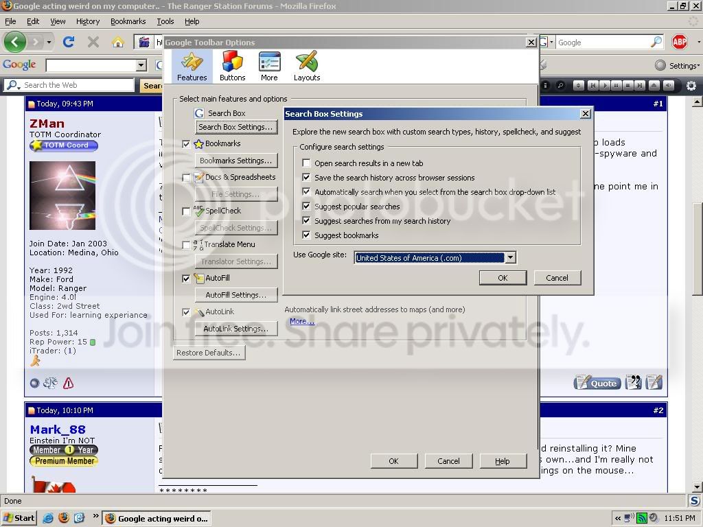Click ZMan's Pink Floyd avatar image
The image size is (703, 527).
pyautogui.click(x=62, y=196)
